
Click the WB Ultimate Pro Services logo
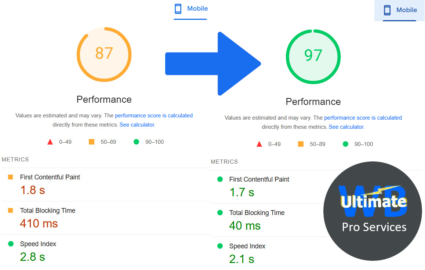373,211
